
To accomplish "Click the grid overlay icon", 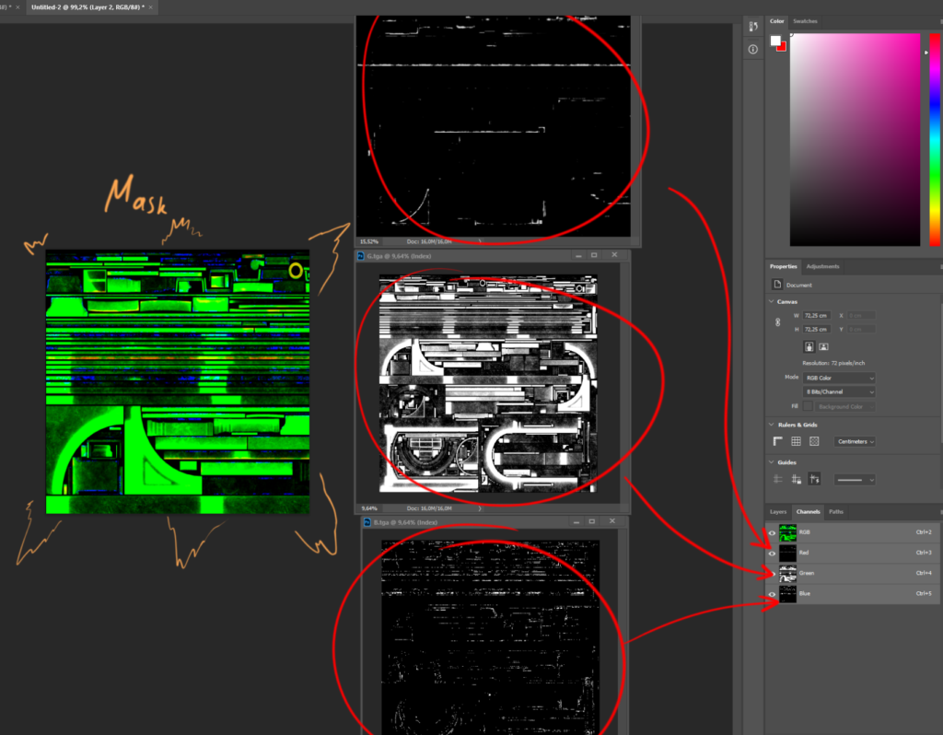I will [x=797, y=440].
